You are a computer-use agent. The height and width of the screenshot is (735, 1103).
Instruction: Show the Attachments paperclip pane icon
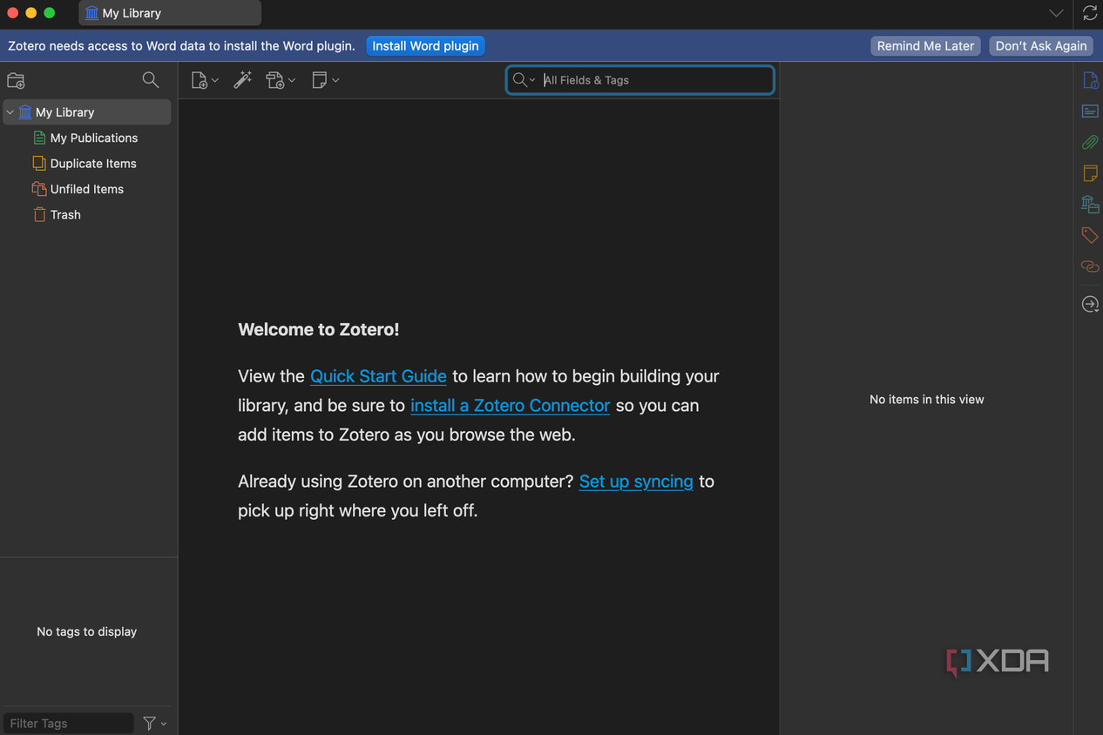click(x=1090, y=142)
